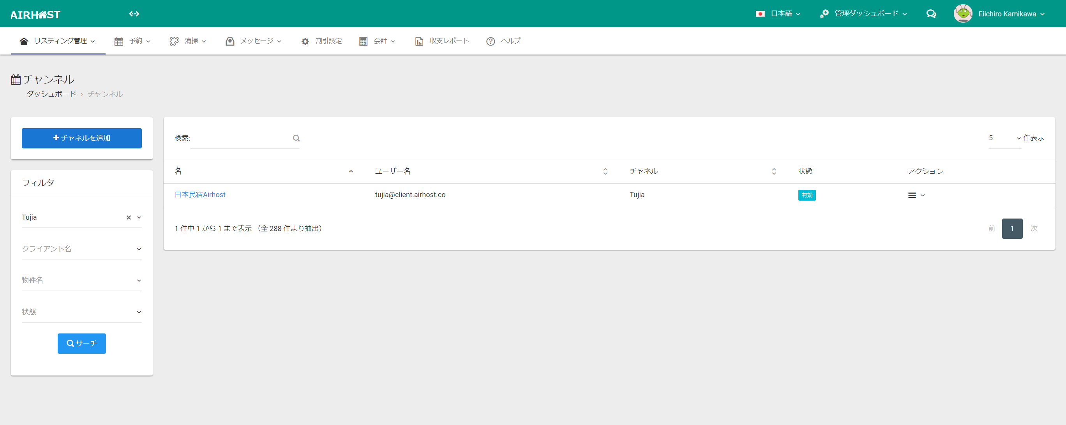This screenshot has height=425, width=1066.
Task: Open the 状態 filter dropdown
Action: tap(81, 312)
